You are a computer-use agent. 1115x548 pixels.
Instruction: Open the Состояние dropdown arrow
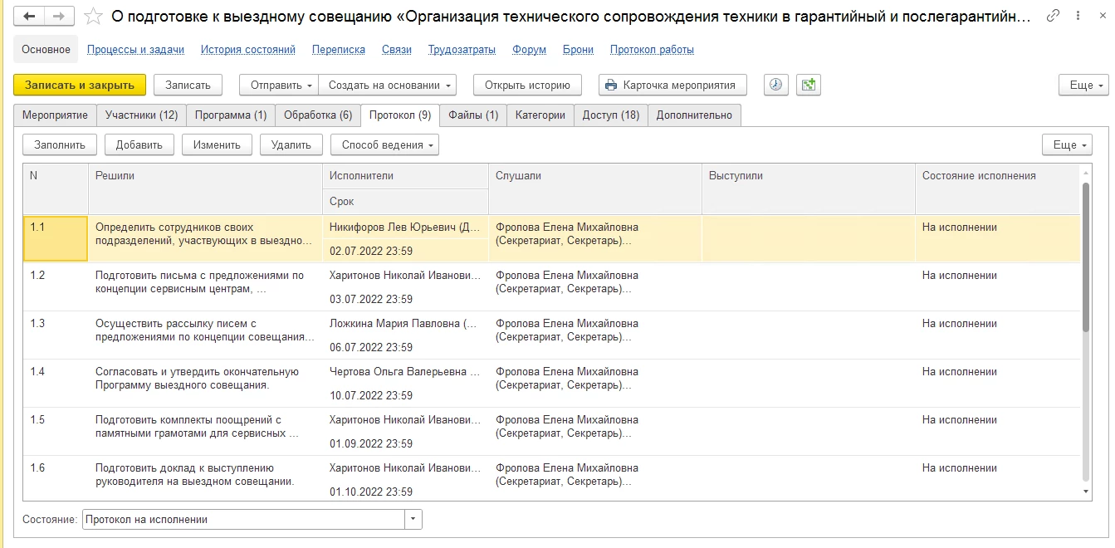[x=413, y=519]
